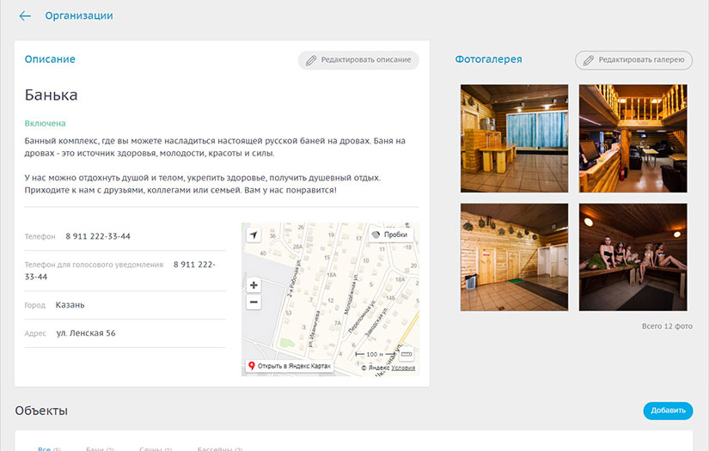Open the Условия link on the map

click(x=403, y=368)
